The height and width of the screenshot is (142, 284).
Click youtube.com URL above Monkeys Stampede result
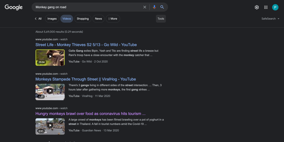tap(51, 74)
